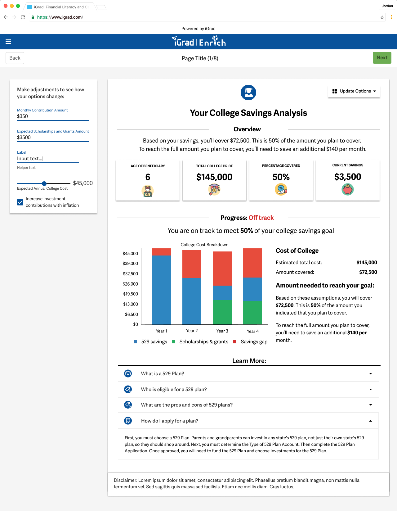397x511 pixels.
Task: Click the red macOS close window button
Action: (6, 6)
